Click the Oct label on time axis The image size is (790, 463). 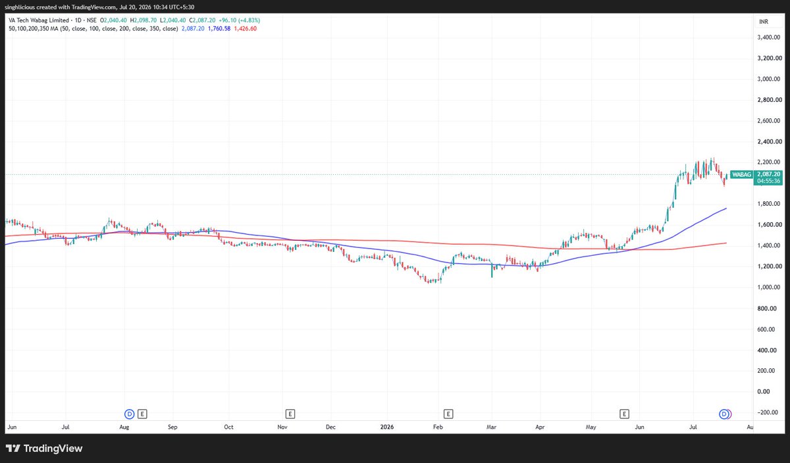click(228, 427)
